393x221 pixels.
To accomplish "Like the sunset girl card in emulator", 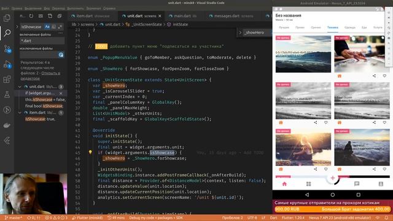I will [326, 169].
